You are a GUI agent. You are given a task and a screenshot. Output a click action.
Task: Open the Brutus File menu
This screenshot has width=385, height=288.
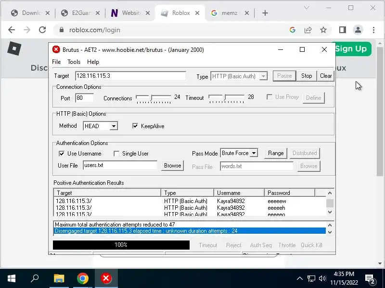tap(56, 62)
